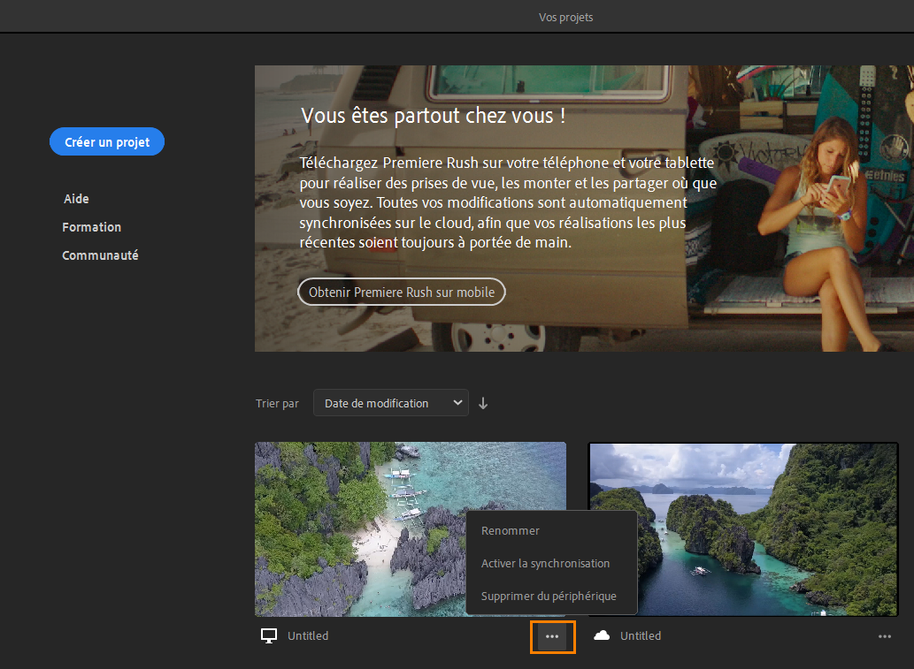Open the Communauté link
Image resolution: width=914 pixels, height=669 pixels.
100,255
